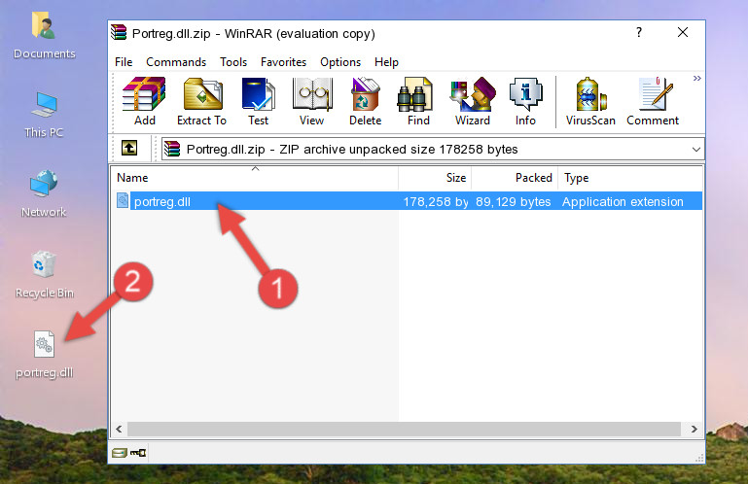Click the 89,129 bytes packed value
This screenshot has width=748, height=484.
pos(513,202)
